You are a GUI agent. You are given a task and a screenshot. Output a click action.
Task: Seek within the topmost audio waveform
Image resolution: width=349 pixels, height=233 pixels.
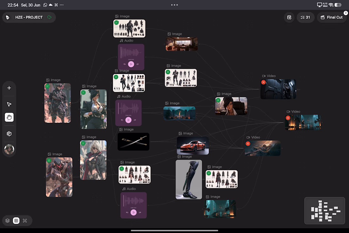pyautogui.click(x=131, y=53)
